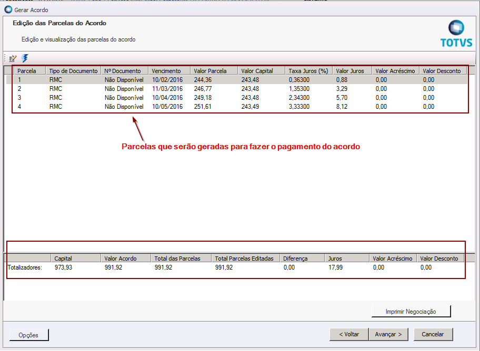Click the Valor Parcela column header

[211, 71]
